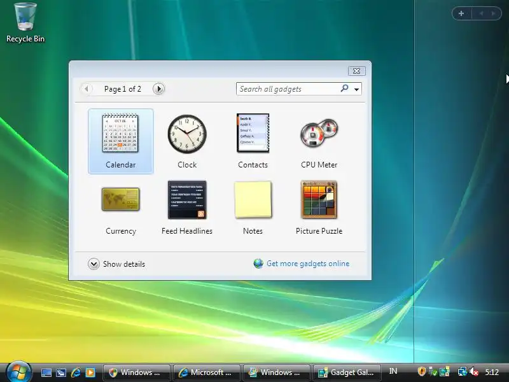Launch Internet Explorer from quick launch

(x=76, y=372)
